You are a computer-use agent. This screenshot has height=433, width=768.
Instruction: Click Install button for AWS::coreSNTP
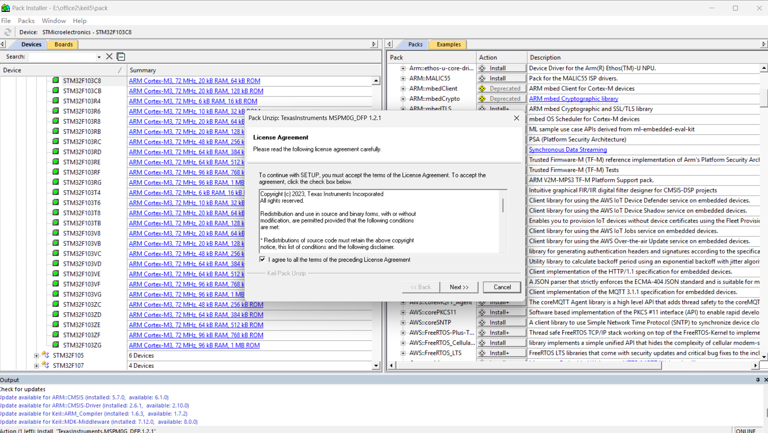pyautogui.click(x=502, y=322)
